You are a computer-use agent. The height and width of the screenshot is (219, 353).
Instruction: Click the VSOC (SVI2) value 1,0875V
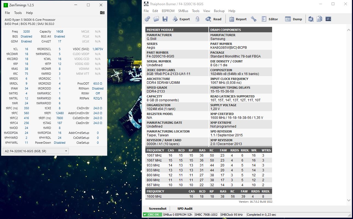pos(98,49)
